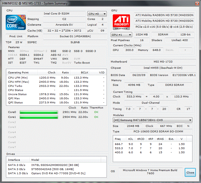Click the MSI MS-1733 motherboard field
201x183 pixels.
(x=163, y=62)
